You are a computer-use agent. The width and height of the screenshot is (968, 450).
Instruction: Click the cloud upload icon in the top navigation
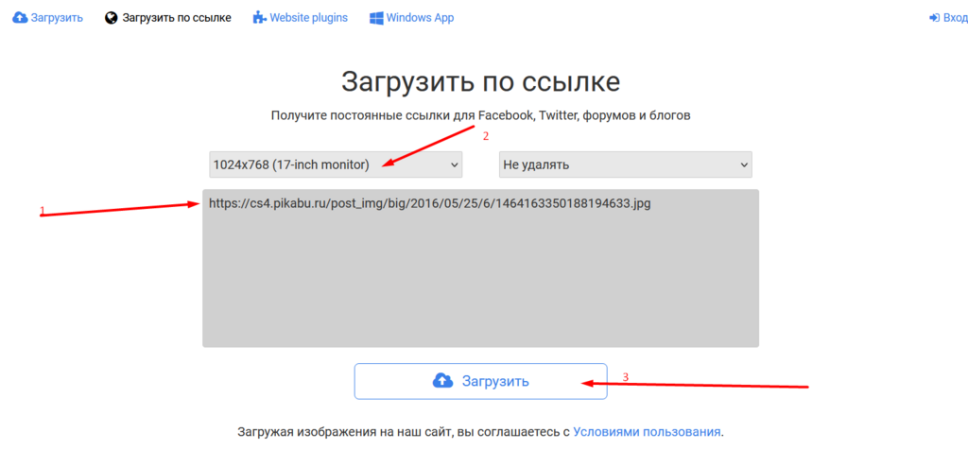pos(20,18)
